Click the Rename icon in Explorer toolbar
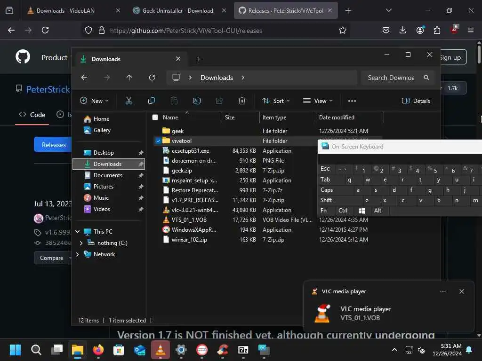The height and width of the screenshot is (361, 482). (x=197, y=101)
